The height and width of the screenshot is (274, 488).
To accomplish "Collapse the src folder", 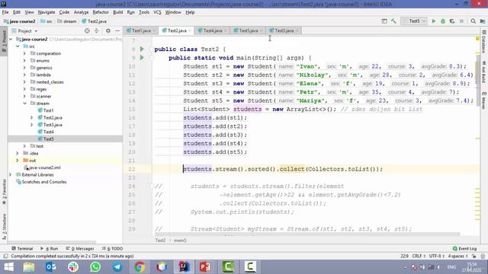I will (18, 46).
